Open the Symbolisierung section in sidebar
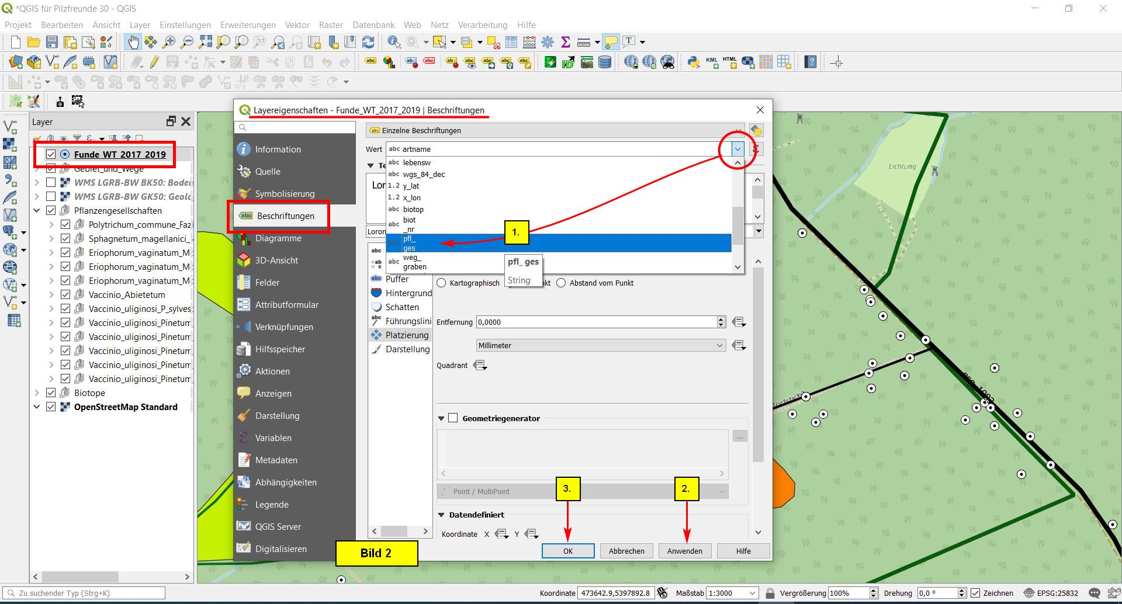1122x604 pixels. [285, 193]
